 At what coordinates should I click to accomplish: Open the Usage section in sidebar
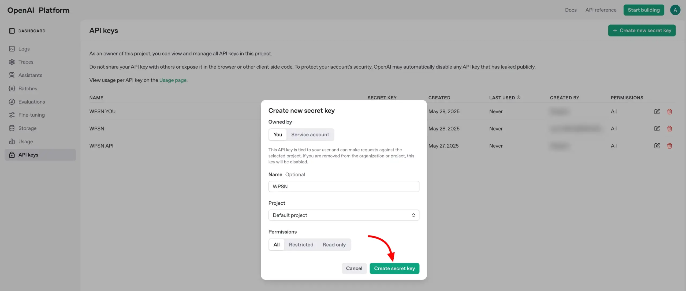25,141
